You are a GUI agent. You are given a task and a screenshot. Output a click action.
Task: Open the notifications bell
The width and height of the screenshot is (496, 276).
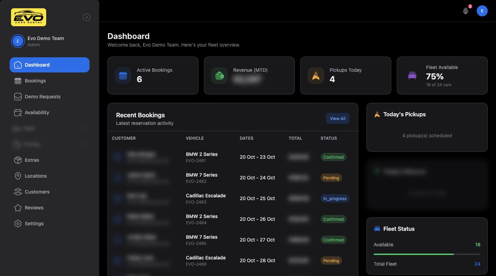(x=466, y=11)
